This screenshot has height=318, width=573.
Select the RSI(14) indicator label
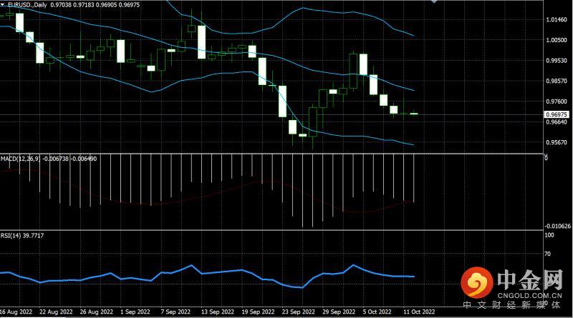point(11,234)
